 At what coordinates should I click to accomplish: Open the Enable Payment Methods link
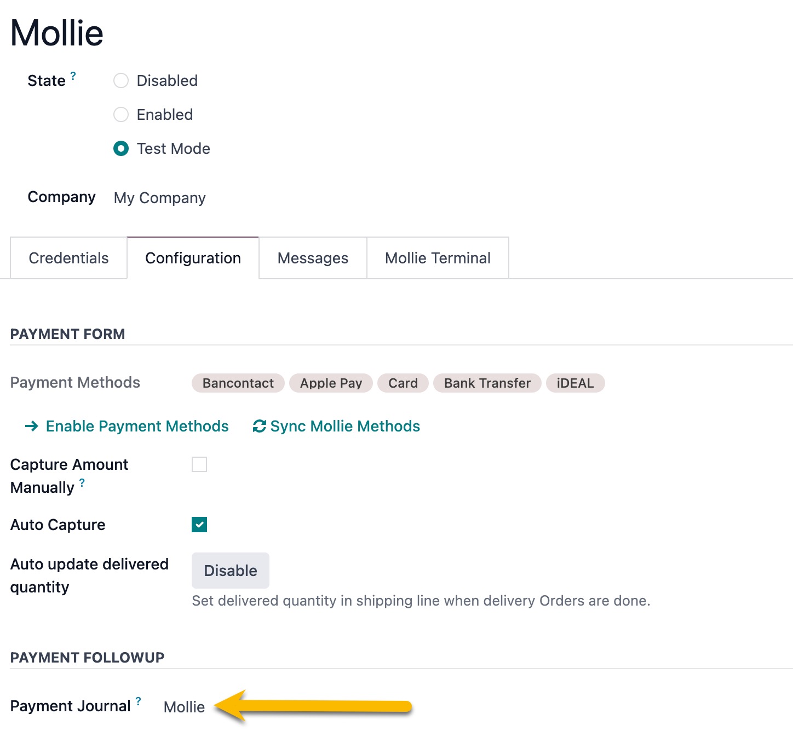point(127,426)
